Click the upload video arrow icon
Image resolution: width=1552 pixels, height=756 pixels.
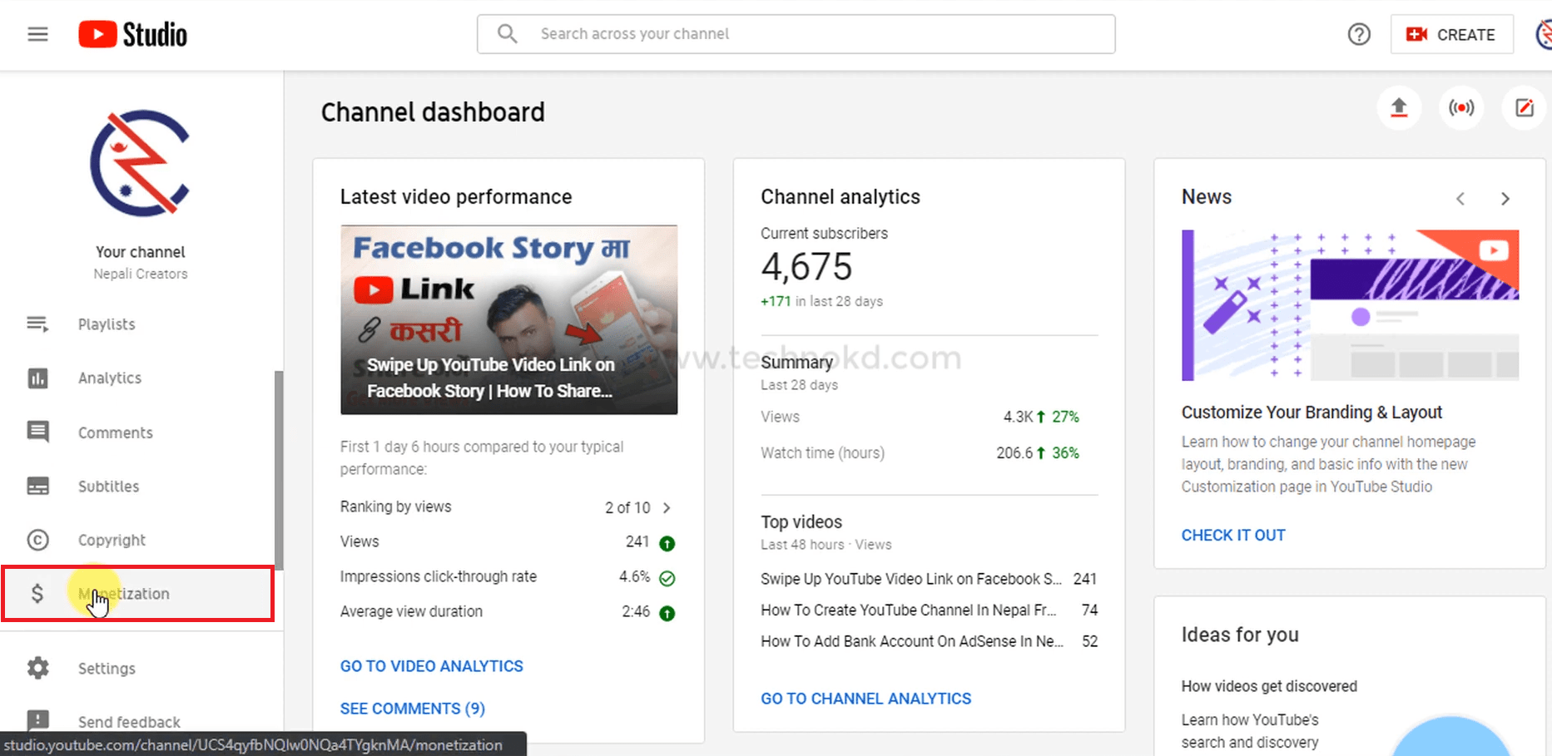tap(1399, 107)
